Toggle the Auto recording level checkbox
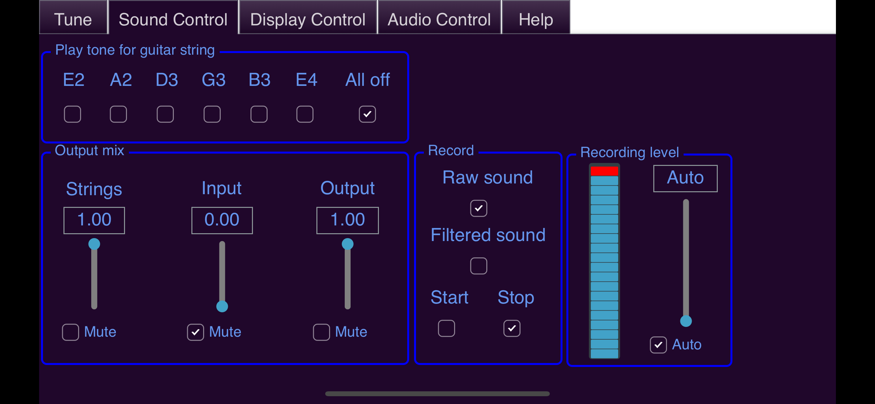Screen dimensions: 875x404 [x=658, y=345]
